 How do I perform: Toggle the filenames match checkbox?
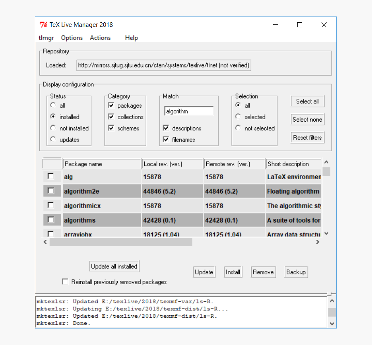pyautogui.click(x=166, y=139)
